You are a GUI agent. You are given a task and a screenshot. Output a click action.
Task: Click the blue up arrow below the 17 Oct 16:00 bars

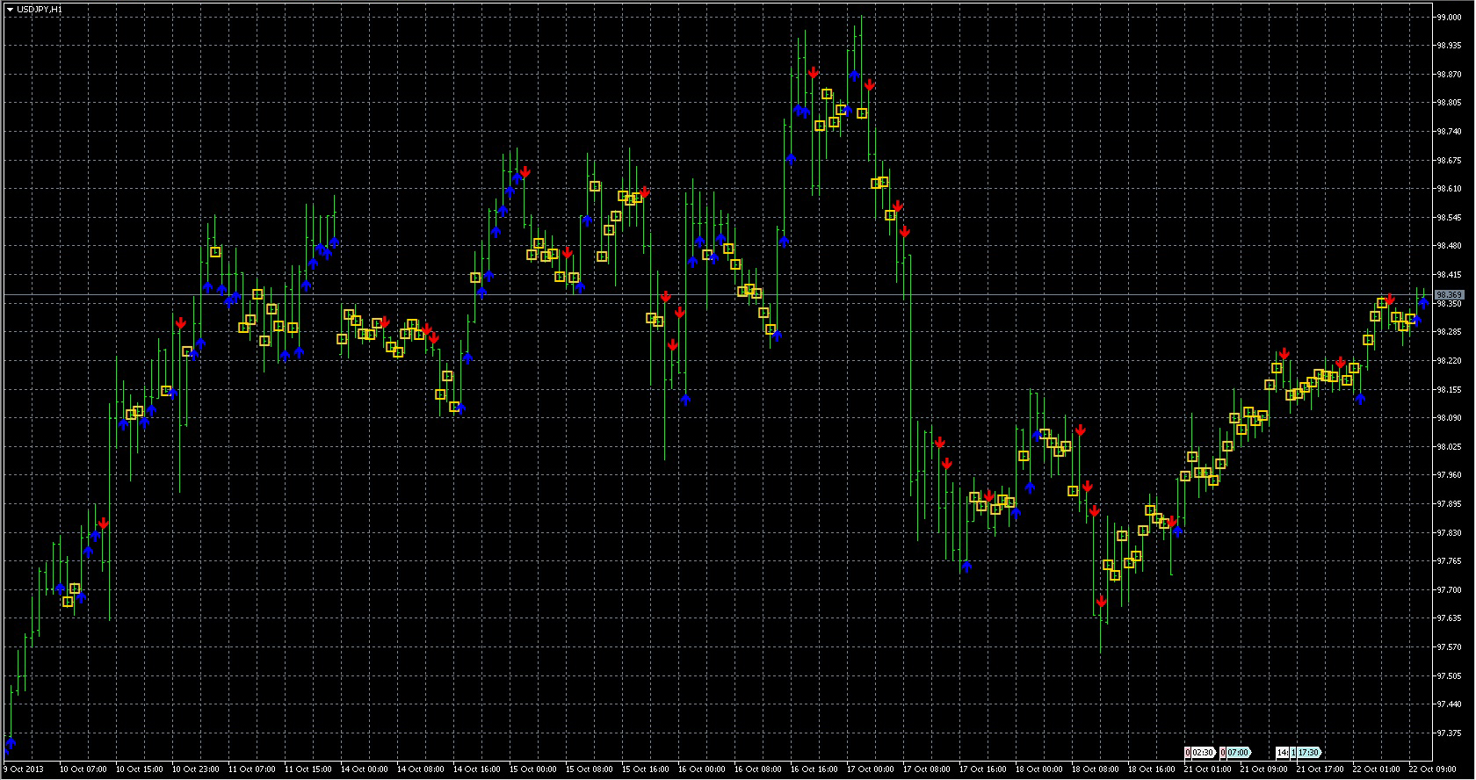point(966,567)
